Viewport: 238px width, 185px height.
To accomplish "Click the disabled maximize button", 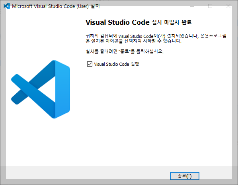I will click(x=210, y=6).
